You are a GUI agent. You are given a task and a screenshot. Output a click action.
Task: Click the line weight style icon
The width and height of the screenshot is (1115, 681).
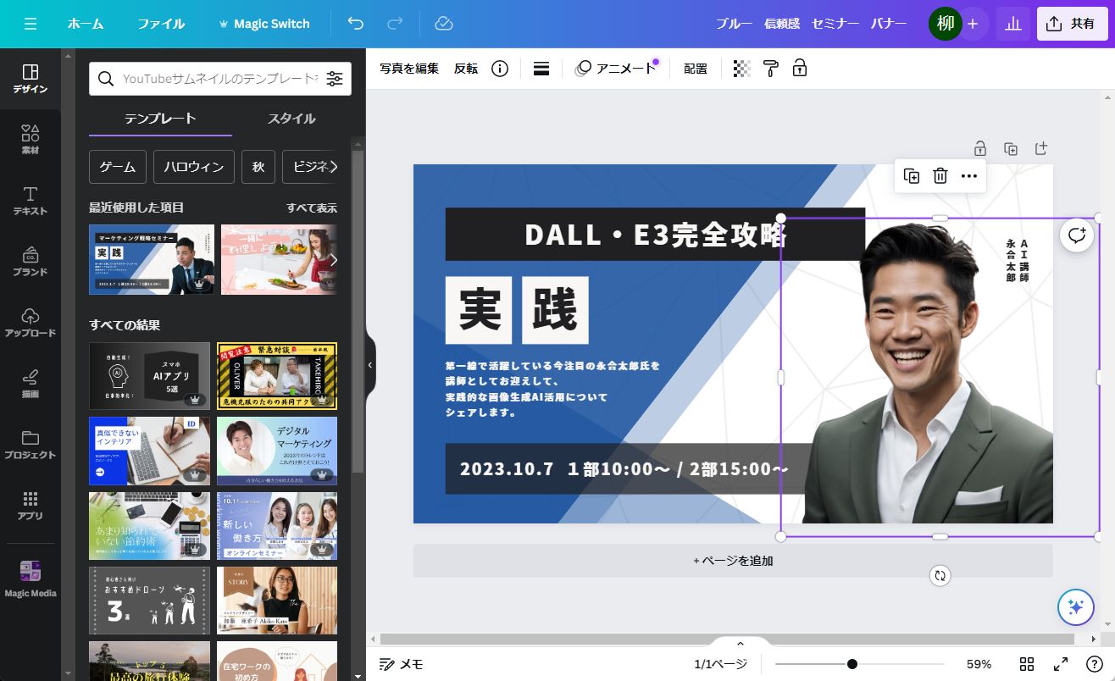pos(542,69)
